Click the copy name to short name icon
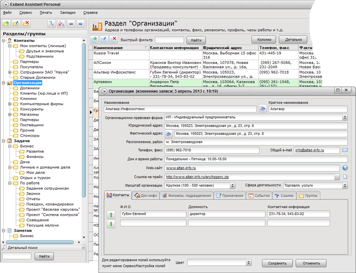The image size is (356, 273). coord(262,109)
